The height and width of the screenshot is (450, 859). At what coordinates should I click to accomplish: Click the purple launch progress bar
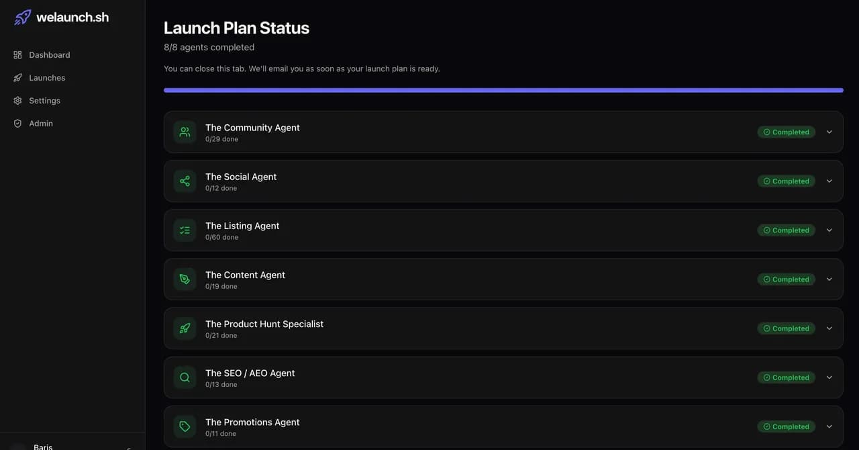pyautogui.click(x=503, y=90)
